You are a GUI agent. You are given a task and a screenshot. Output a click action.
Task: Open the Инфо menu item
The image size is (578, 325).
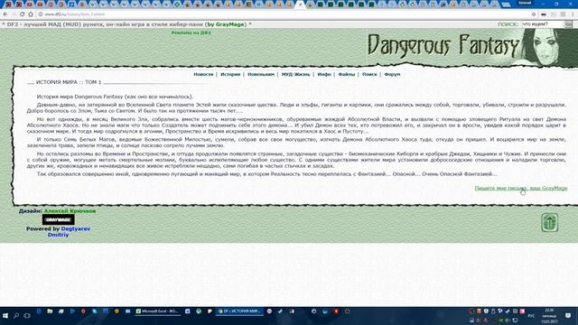pos(324,74)
